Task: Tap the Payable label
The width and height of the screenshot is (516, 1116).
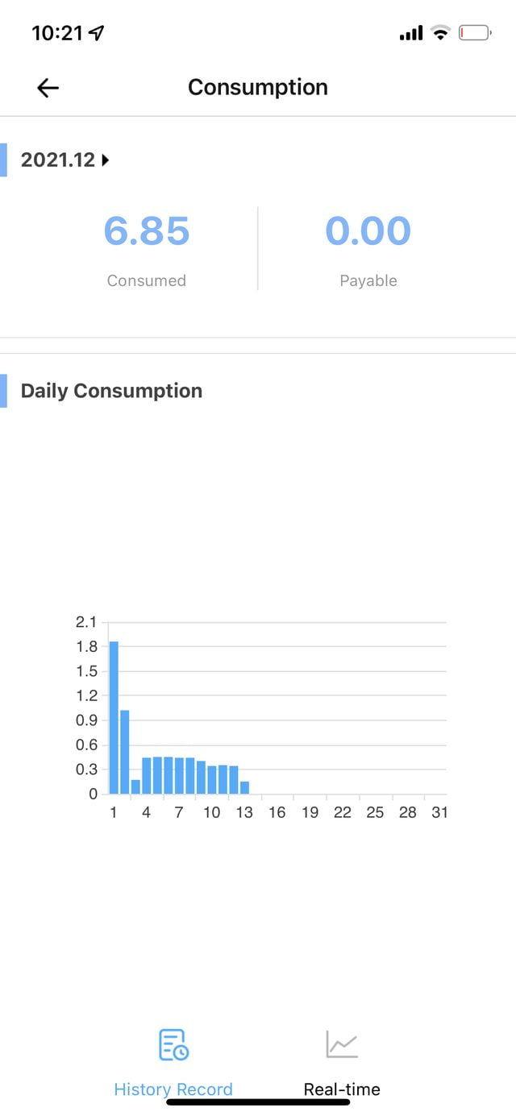Action: point(368,280)
